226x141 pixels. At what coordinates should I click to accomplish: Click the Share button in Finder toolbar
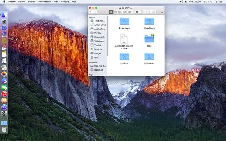click(x=145, y=12)
